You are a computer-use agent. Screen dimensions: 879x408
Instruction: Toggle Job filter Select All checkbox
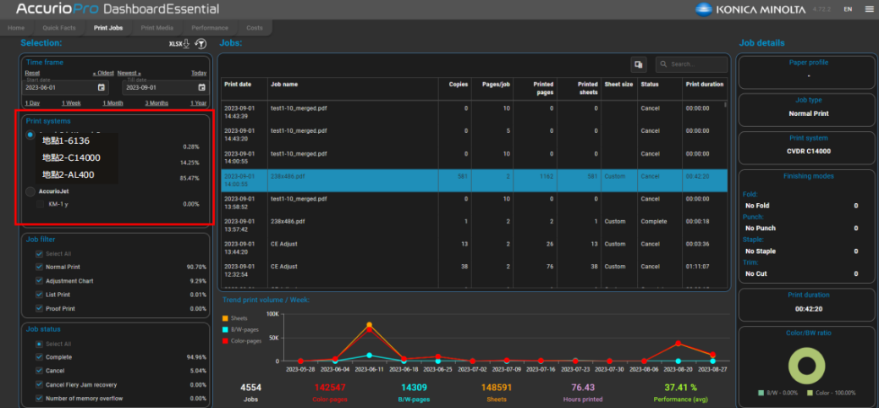[x=39, y=254]
